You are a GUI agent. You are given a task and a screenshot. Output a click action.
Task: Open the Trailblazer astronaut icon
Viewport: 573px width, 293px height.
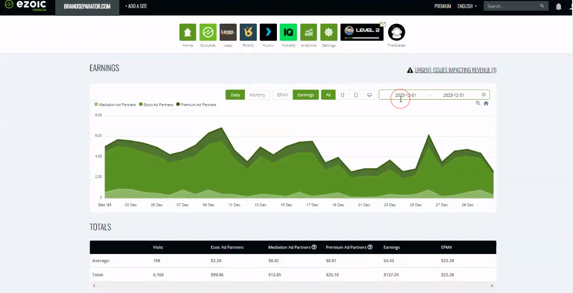pyautogui.click(x=396, y=32)
